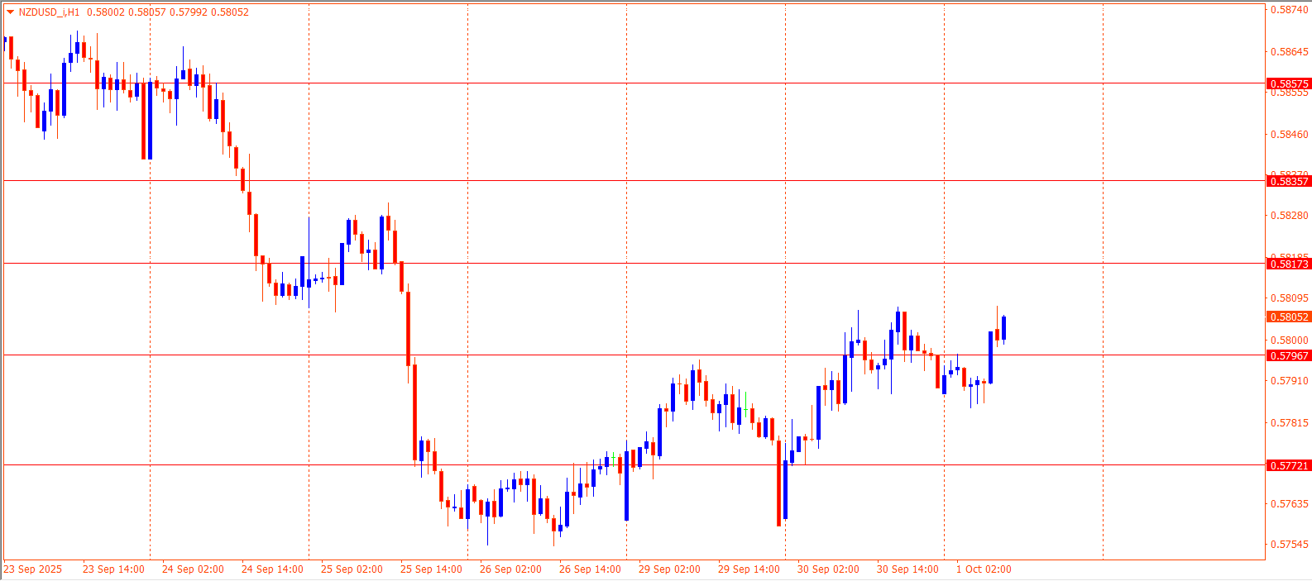Select the 0.57721 red price level label
1312x581 pixels.
[1289, 465]
